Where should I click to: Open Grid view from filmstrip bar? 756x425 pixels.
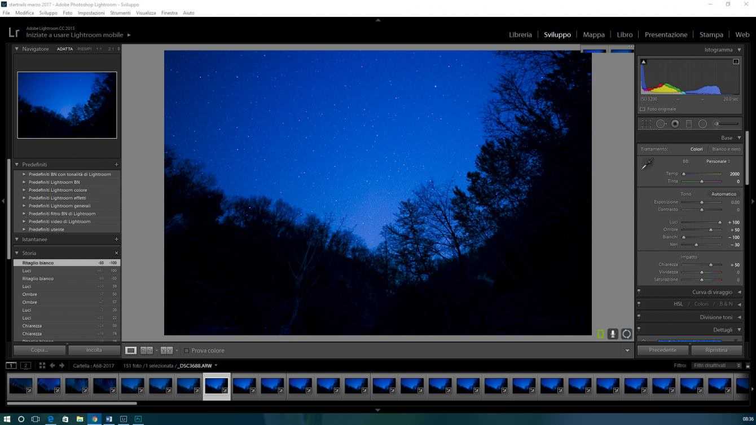(x=42, y=366)
